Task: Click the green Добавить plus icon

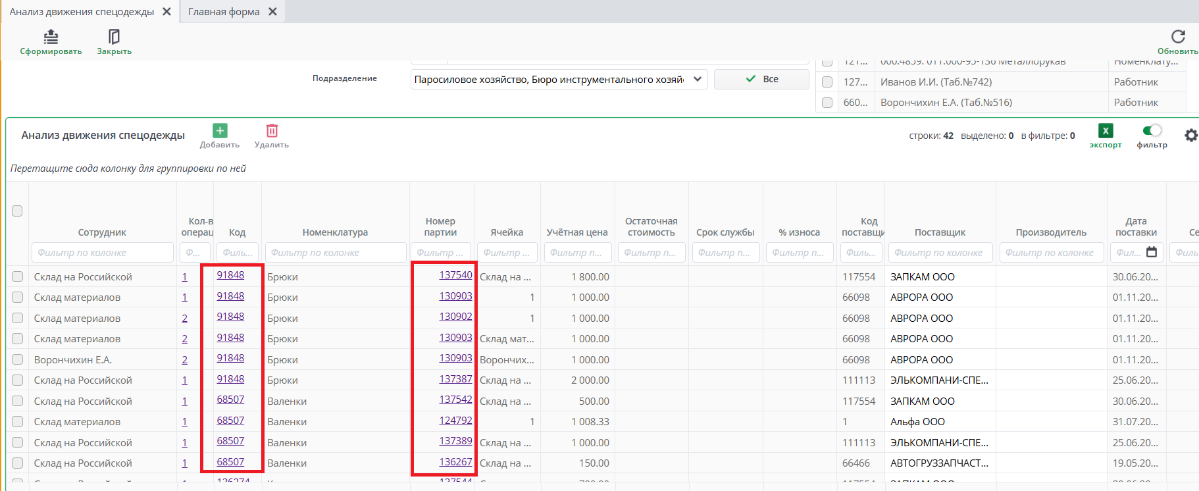Action: pyautogui.click(x=220, y=131)
